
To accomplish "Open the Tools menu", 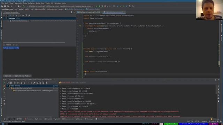I will point(47,3).
